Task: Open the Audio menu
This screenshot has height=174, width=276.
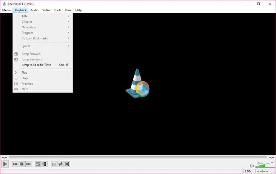Action: coord(34,10)
